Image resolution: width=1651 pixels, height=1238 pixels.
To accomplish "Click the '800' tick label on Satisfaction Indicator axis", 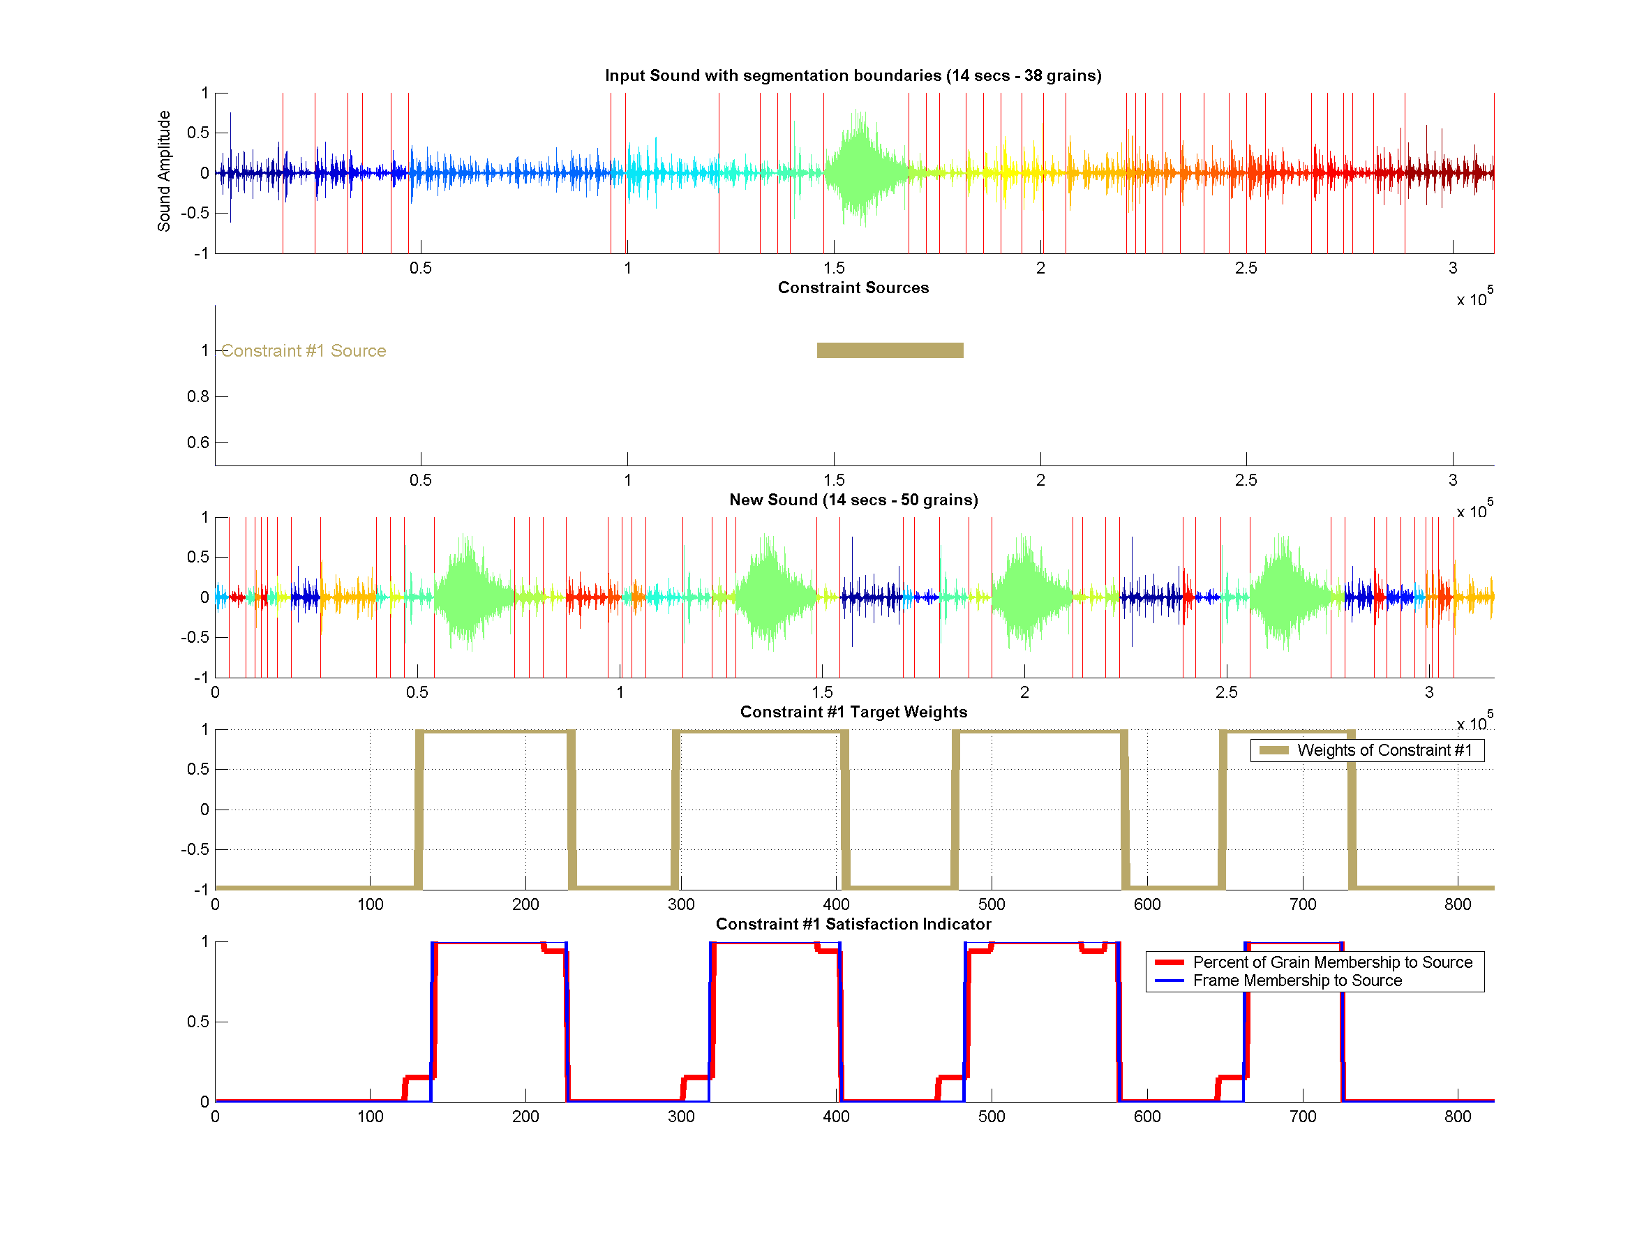I will coord(1457,1117).
